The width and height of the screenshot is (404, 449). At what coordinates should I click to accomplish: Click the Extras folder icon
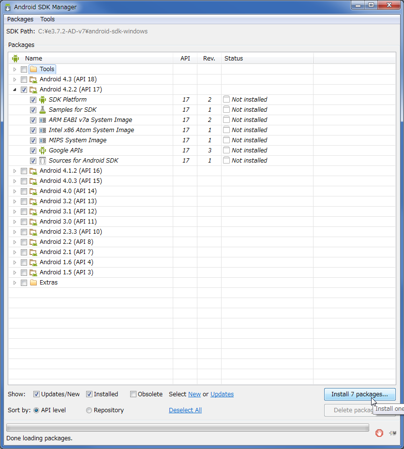(x=33, y=283)
